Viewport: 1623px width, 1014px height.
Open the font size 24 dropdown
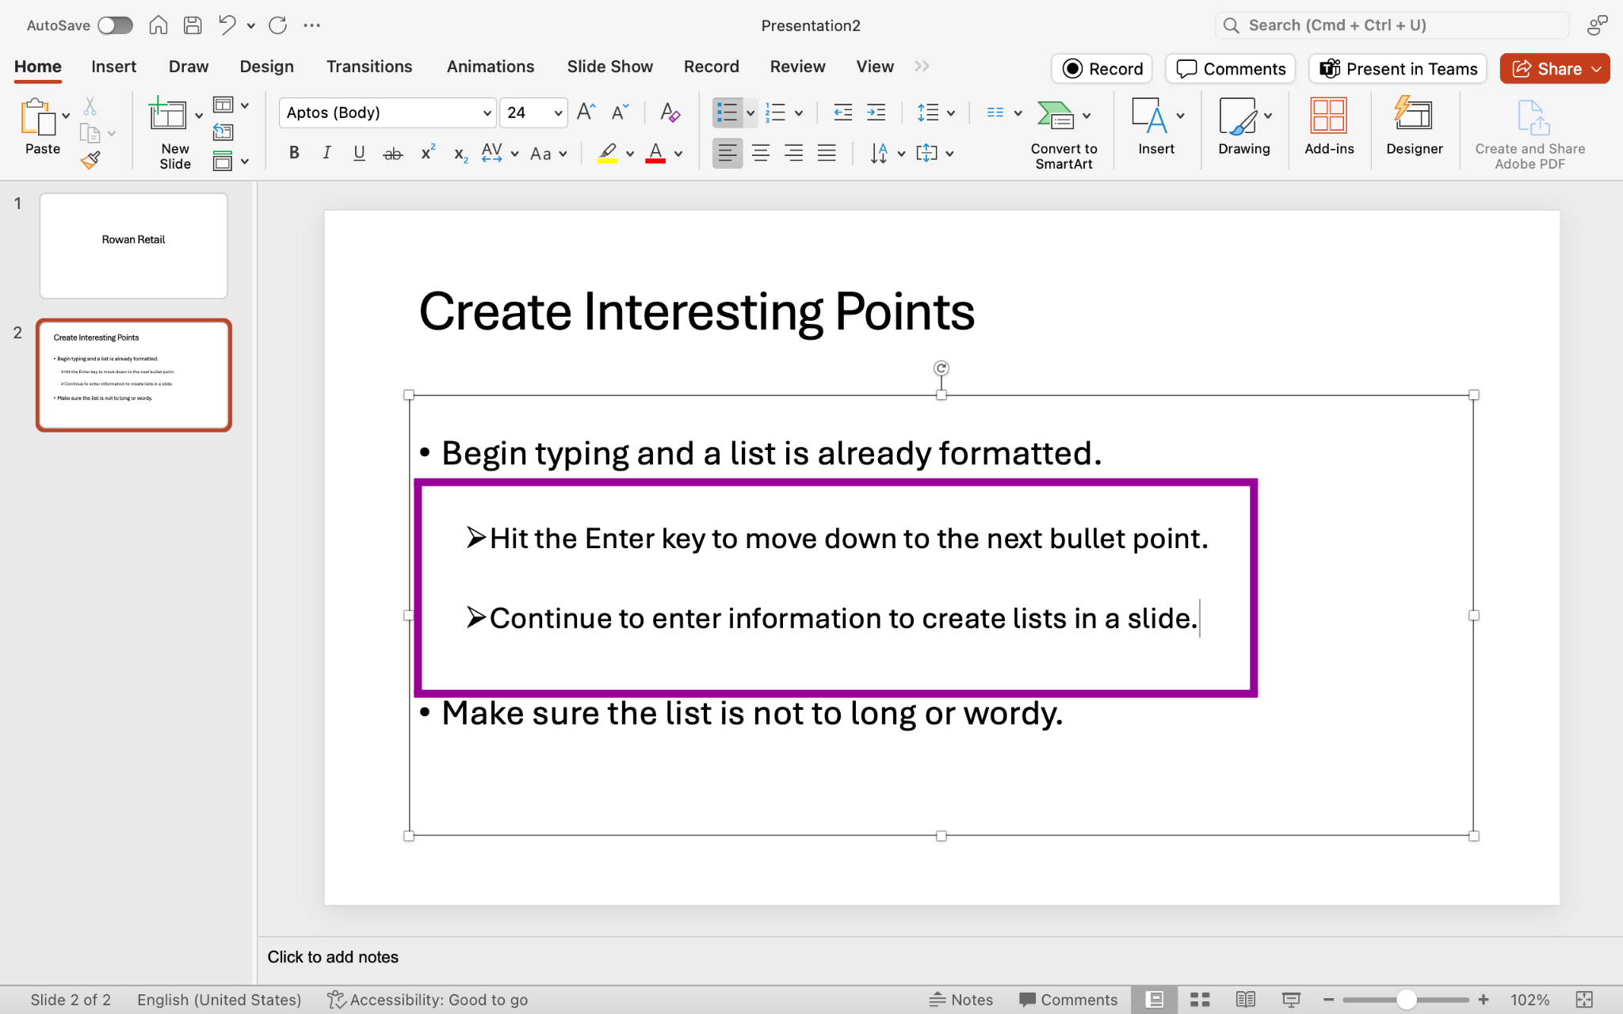coord(558,113)
